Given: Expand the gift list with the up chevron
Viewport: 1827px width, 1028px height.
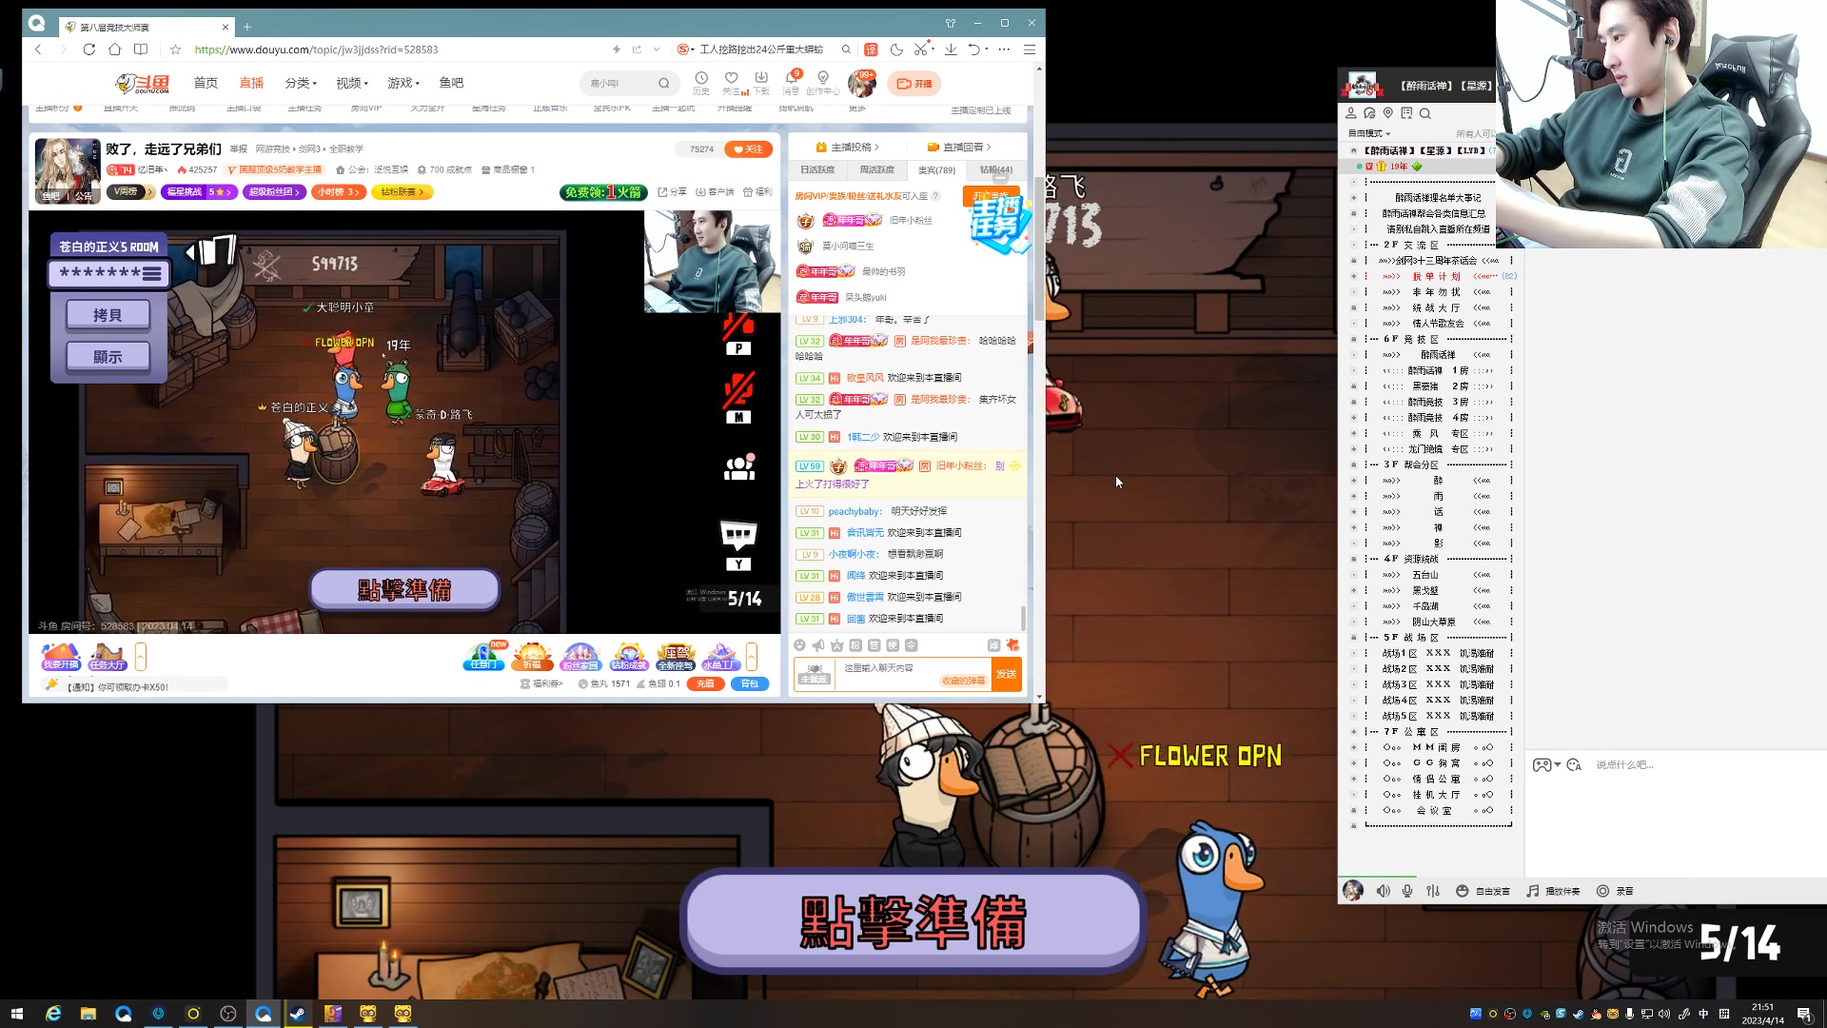Looking at the screenshot, I should 752,657.
